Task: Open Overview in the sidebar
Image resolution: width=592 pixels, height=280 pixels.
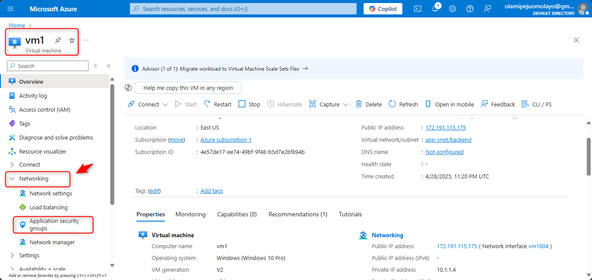Action: (x=54, y=82)
